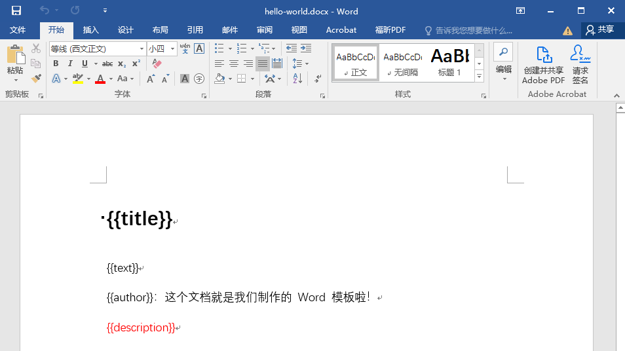Open the paragraph shading paint bucket
This screenshot has width=625, height=351.
click(219, 79)
